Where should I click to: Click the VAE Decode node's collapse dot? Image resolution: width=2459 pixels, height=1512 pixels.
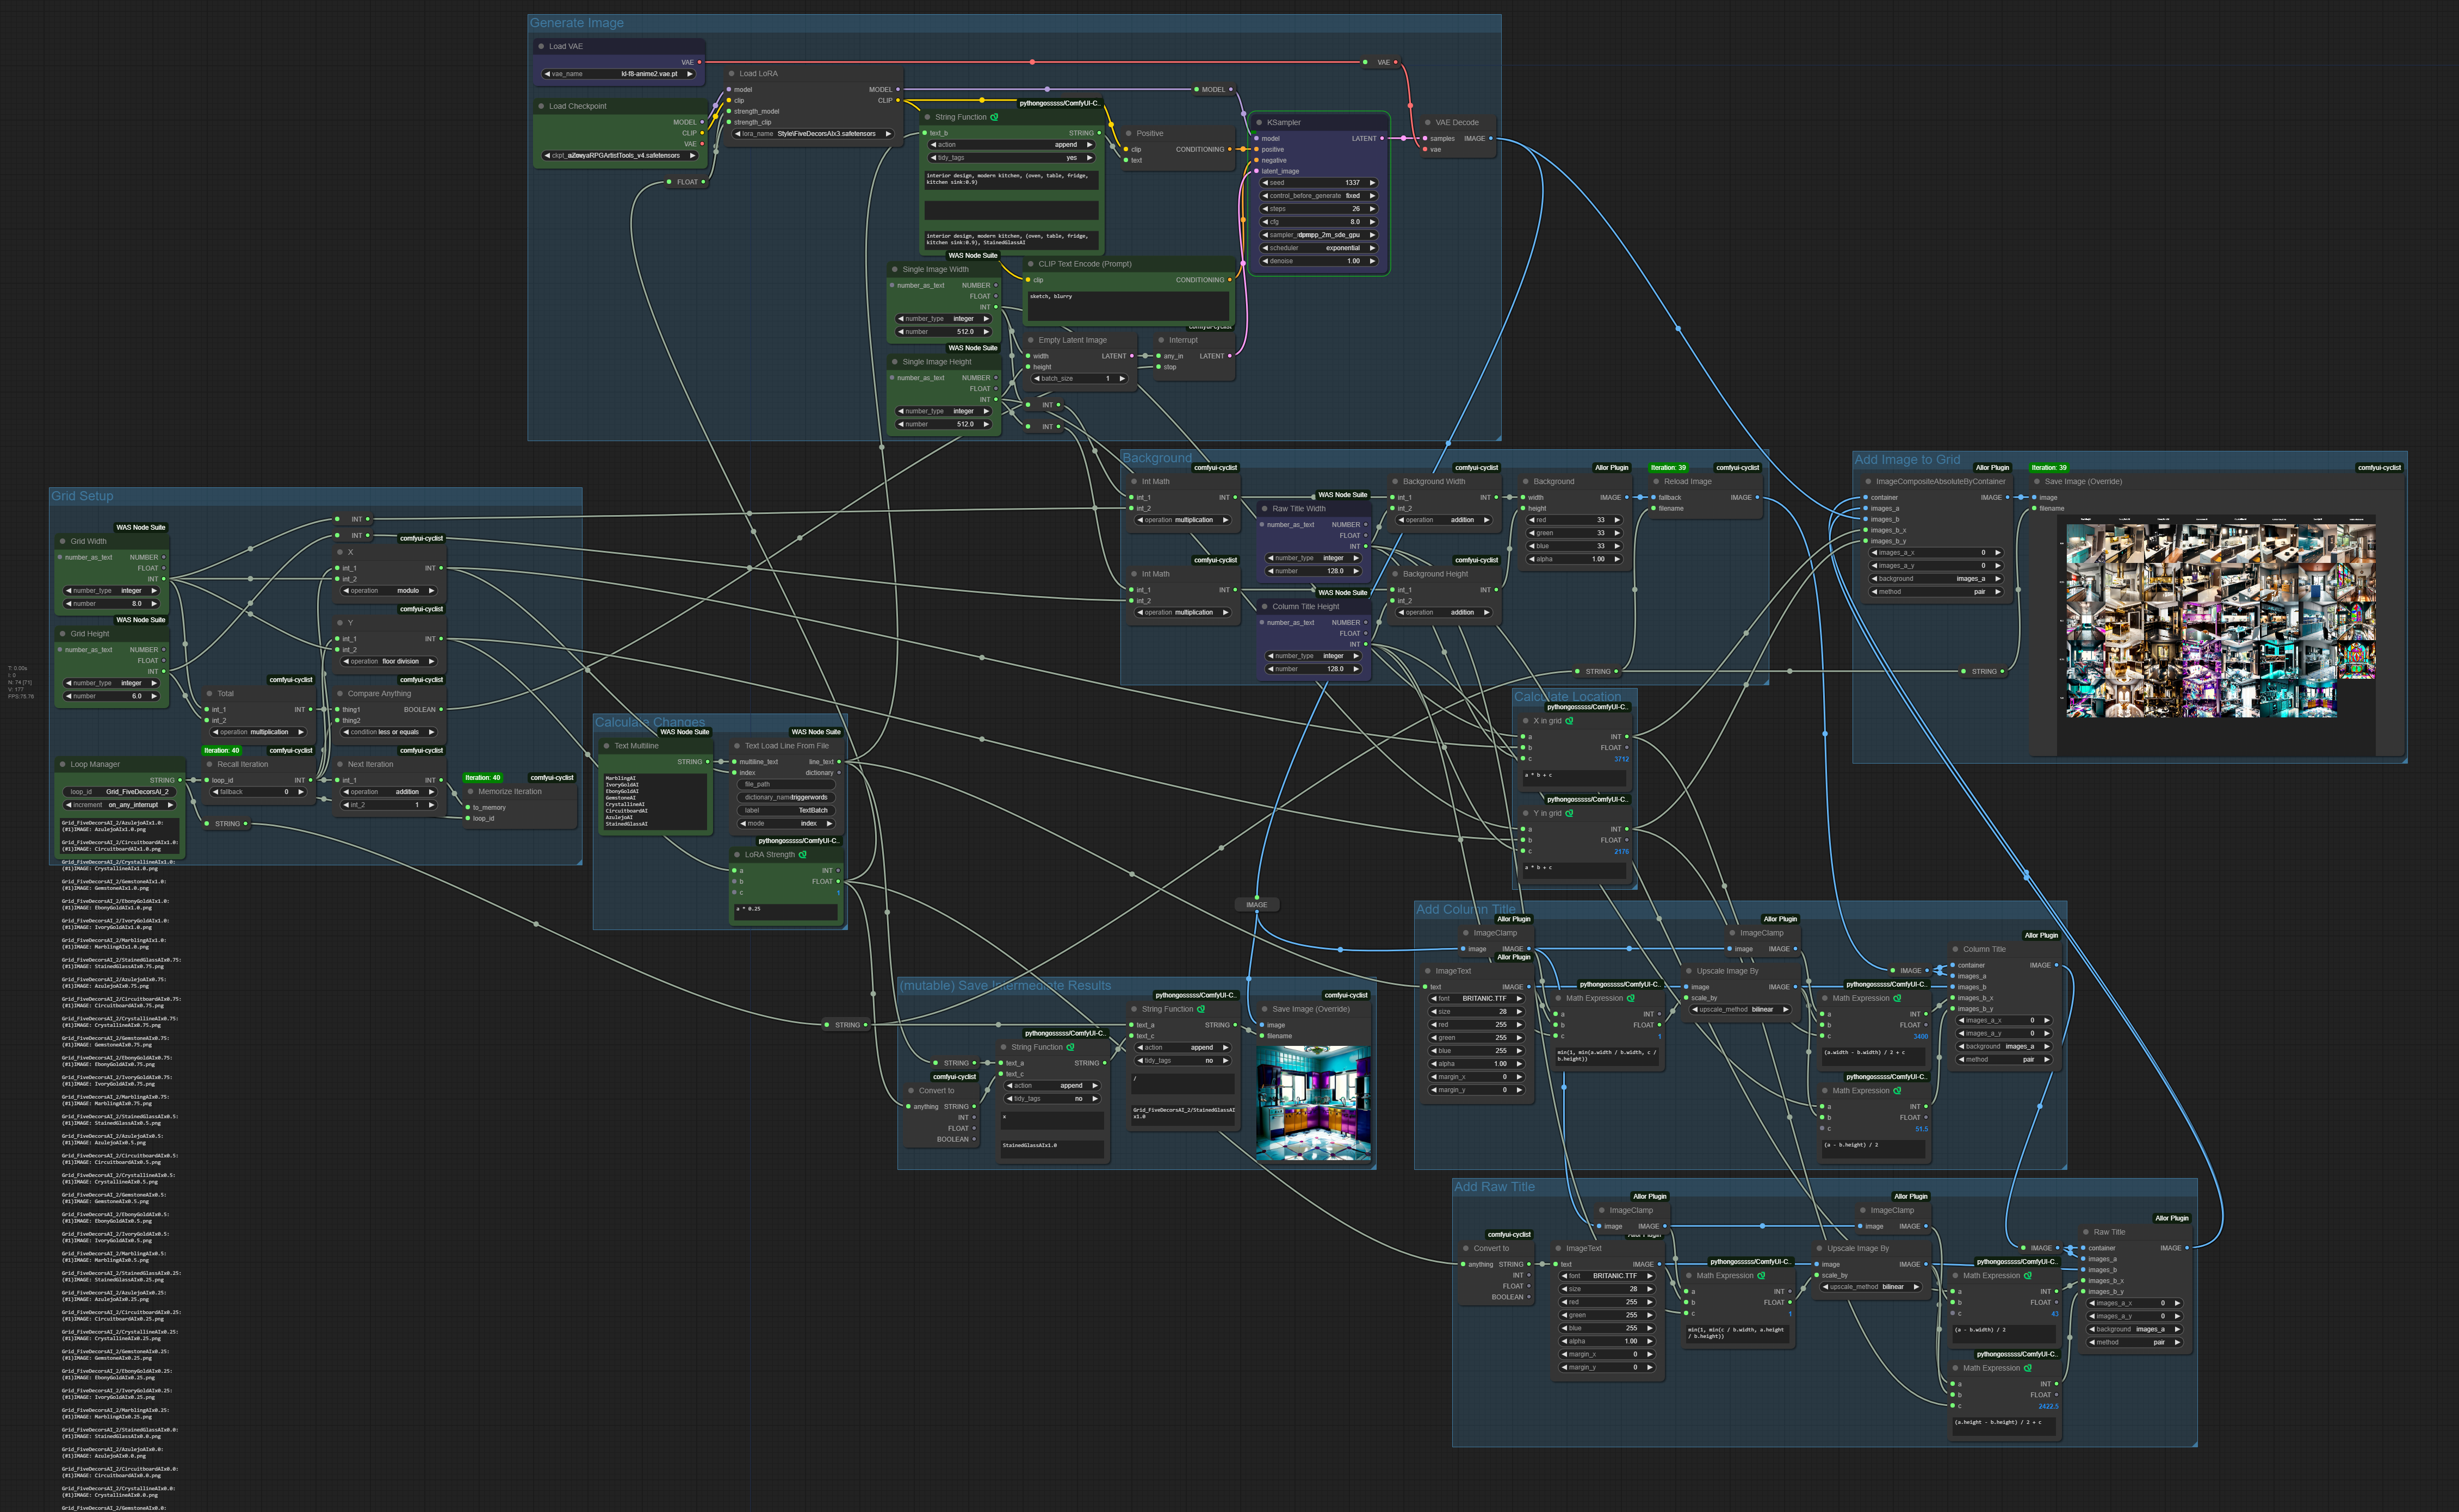(x=1427, y=123)
